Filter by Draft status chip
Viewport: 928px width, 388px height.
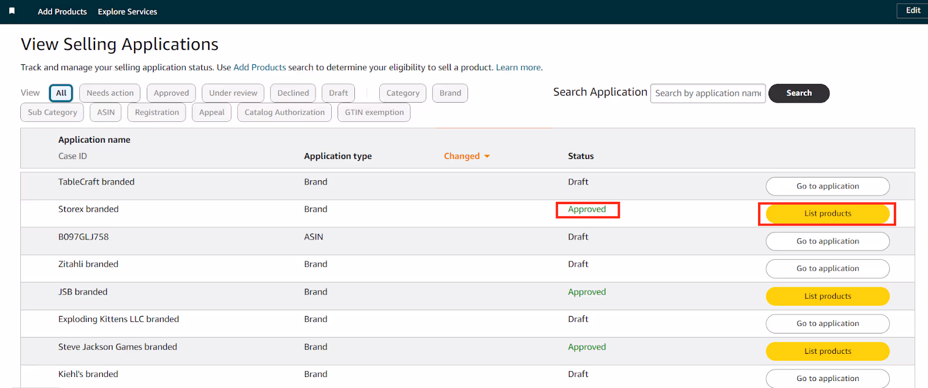click(x=338, y=93)
